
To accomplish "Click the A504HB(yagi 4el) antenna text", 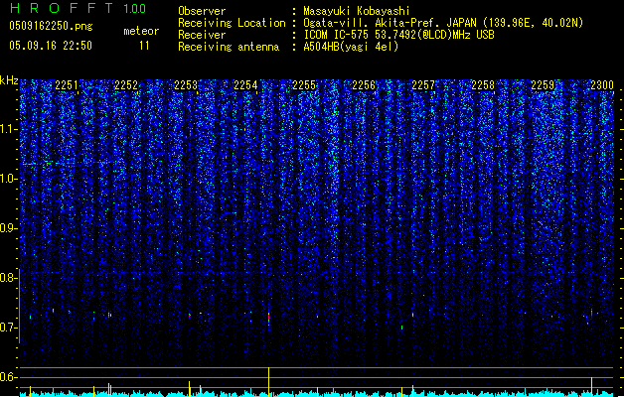I will (351, 47).
